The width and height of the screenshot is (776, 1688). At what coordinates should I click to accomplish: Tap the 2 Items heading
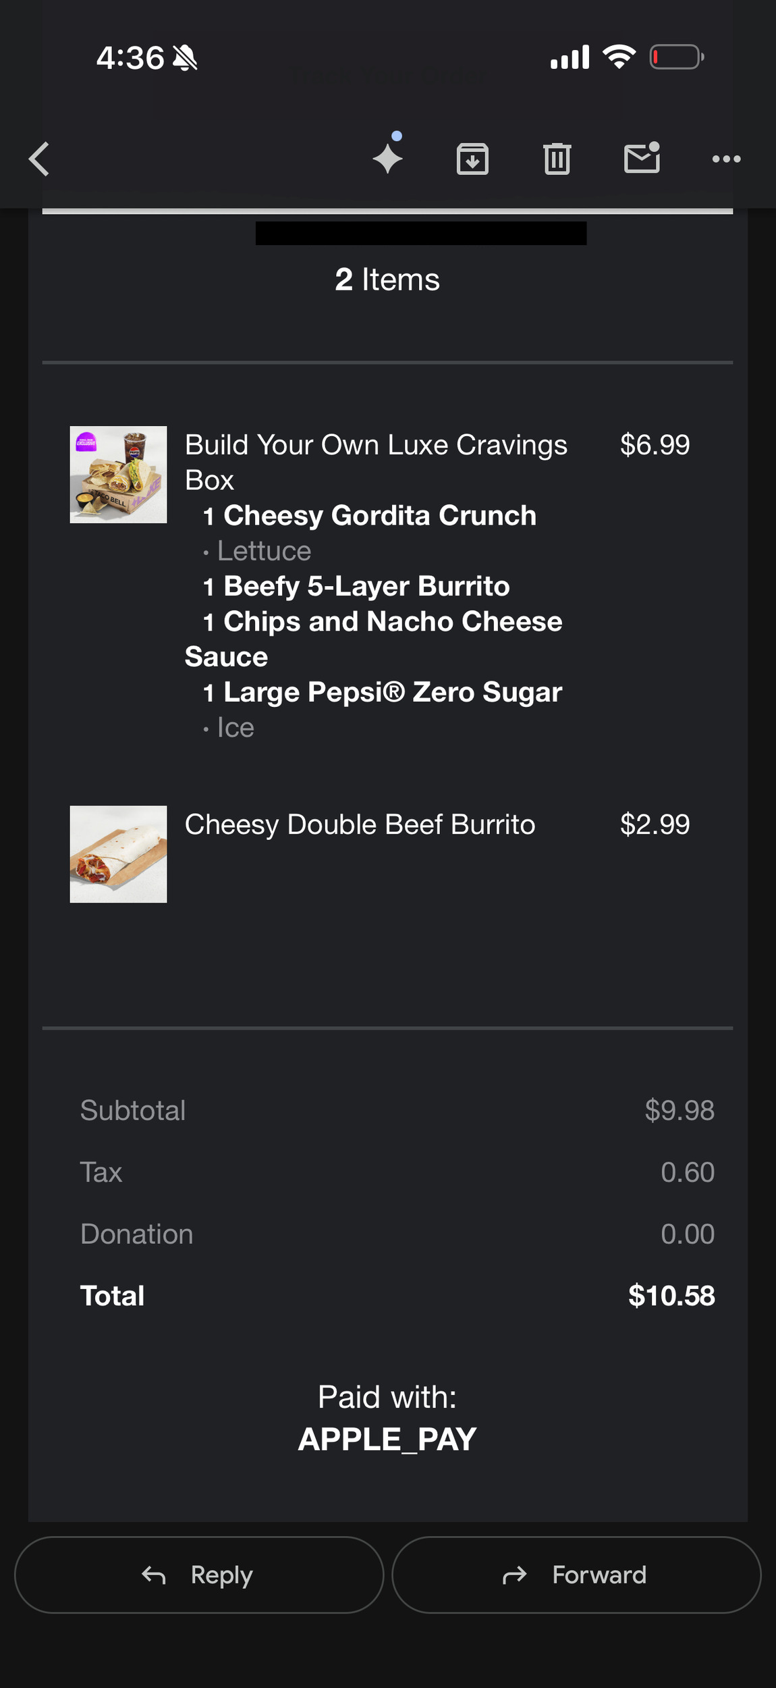click(387, 280)
